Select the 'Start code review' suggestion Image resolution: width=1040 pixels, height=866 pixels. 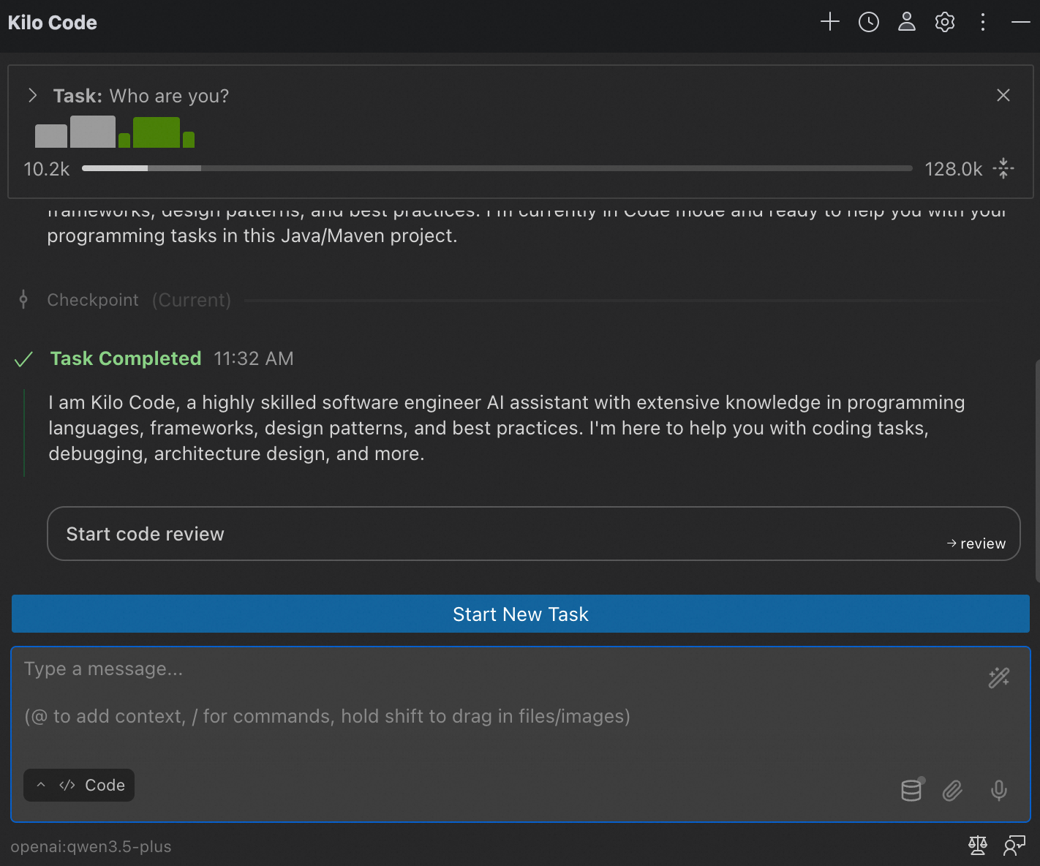pos(534,534)
